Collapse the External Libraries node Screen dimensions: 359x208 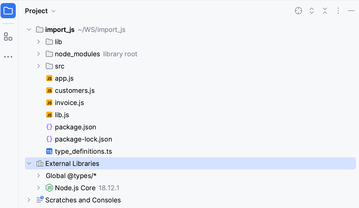click(29, 163)
